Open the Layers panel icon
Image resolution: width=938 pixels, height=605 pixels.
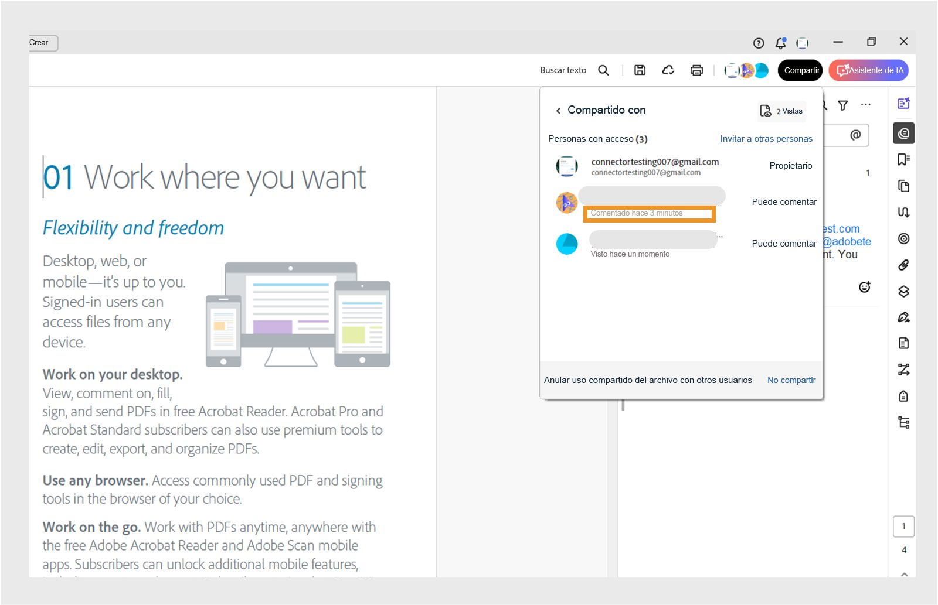click(903, 291)
